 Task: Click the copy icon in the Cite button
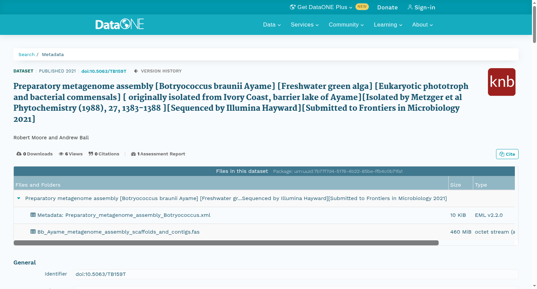(502, 154)
